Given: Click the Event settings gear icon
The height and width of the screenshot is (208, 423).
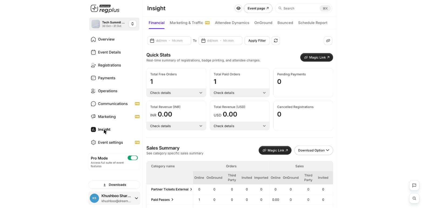Looking at the screenshot, I should pos(93,143).
